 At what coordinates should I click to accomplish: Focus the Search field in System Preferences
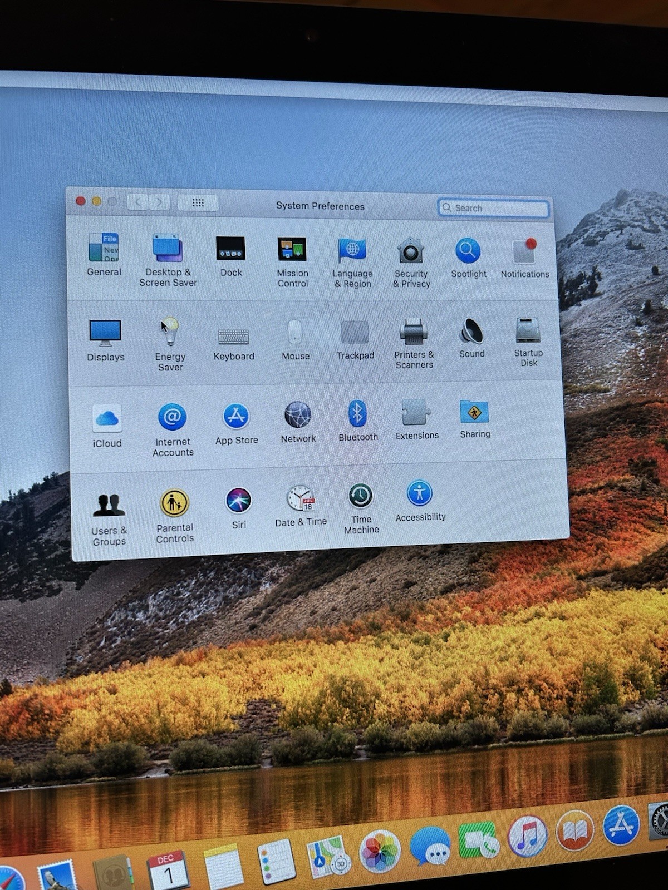[493, 208]
